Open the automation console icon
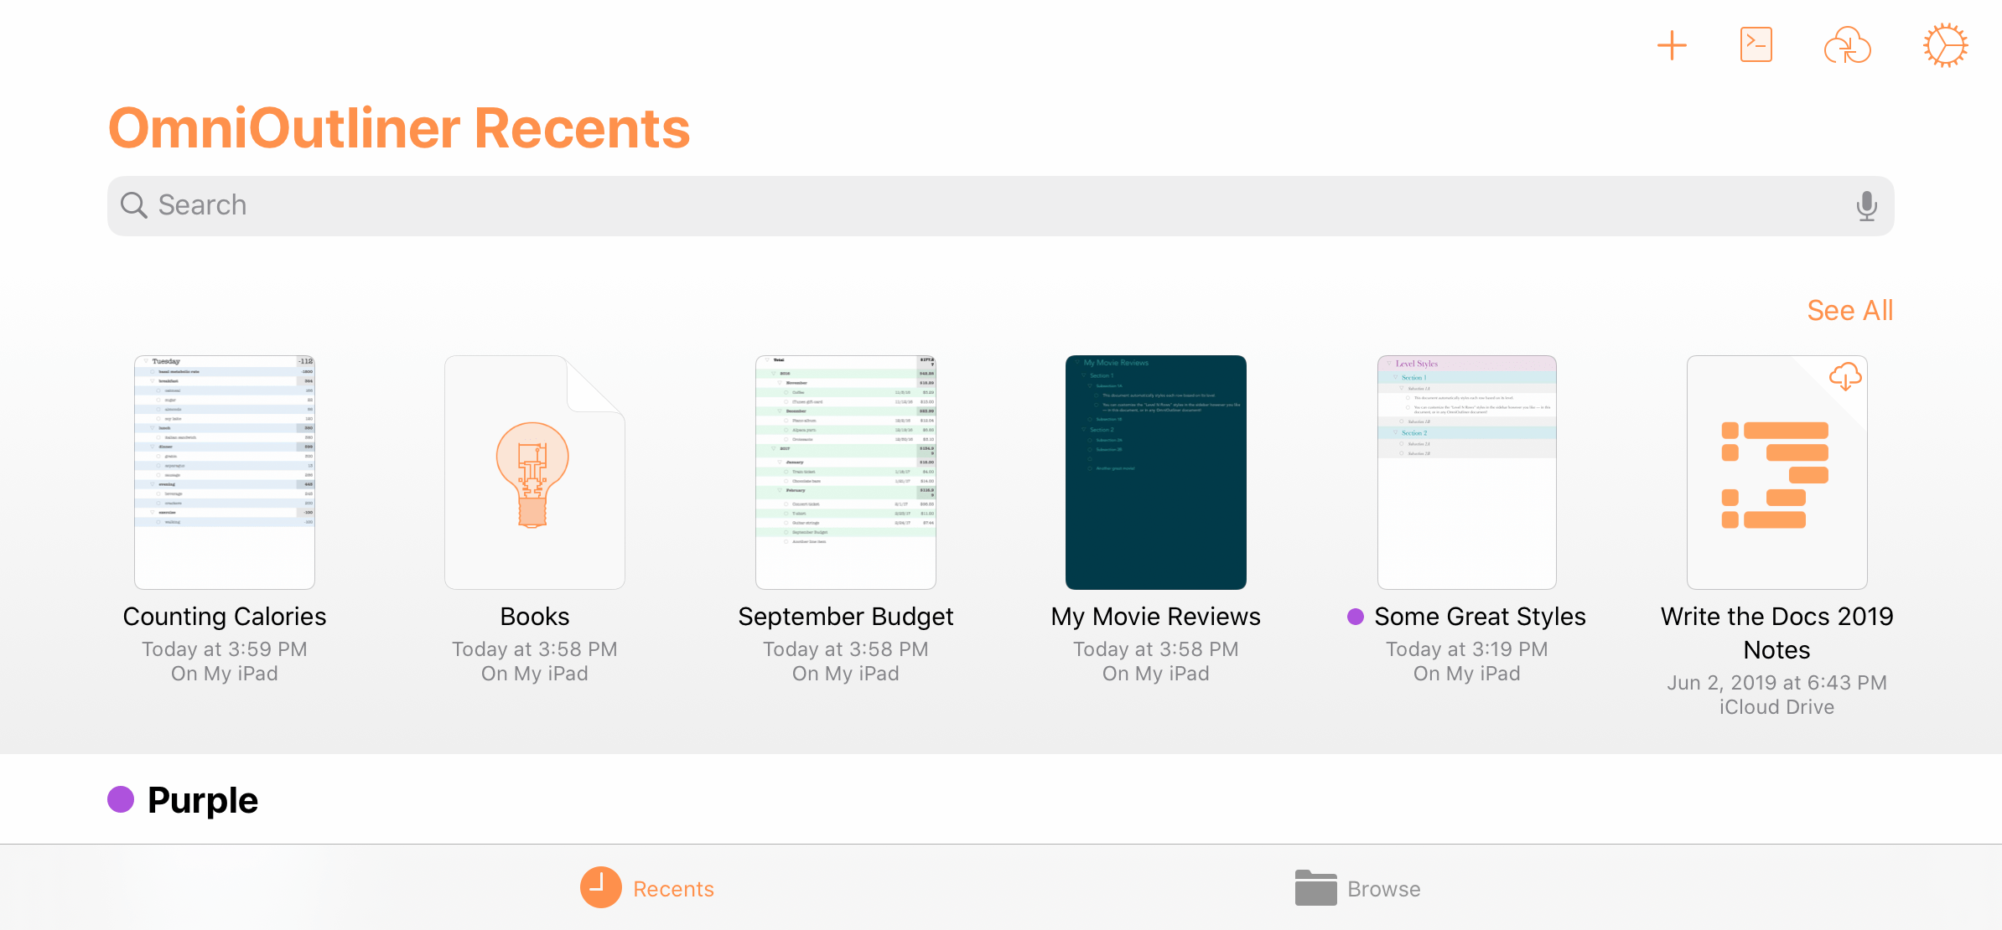Screen dimensions: 2002x930 tap(1756, 45)
